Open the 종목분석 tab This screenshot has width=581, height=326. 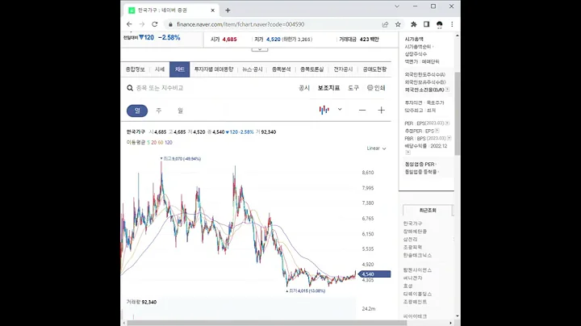pos(282,69)
